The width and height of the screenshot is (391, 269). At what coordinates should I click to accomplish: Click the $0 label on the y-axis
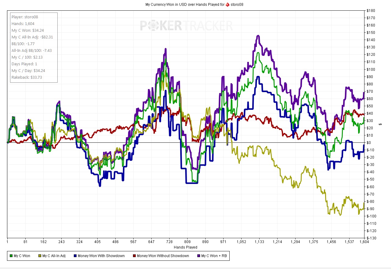click(369, 143)
